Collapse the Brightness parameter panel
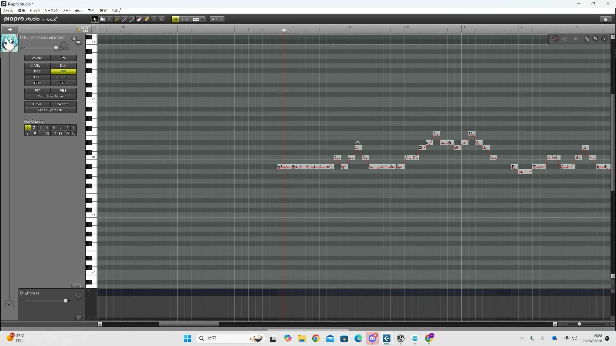616x346 pixels. tap(78, 318)
